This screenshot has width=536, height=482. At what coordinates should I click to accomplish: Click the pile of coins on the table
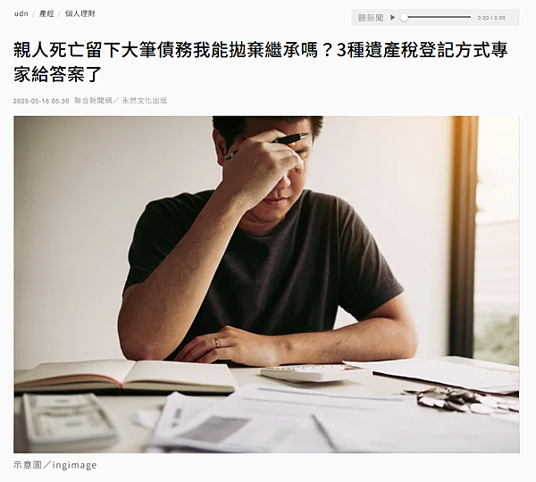(462, 400)
